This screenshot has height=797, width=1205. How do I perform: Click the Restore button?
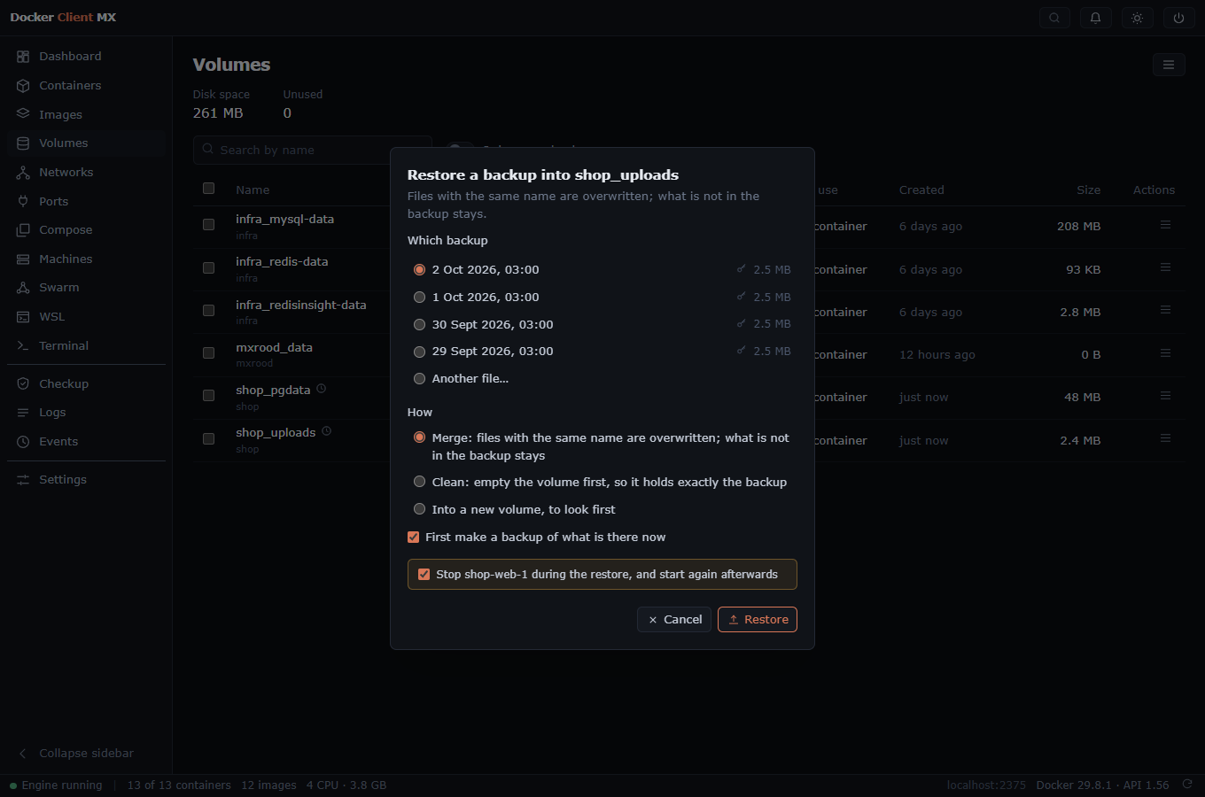pyautogui.click(x=758, y=620)
